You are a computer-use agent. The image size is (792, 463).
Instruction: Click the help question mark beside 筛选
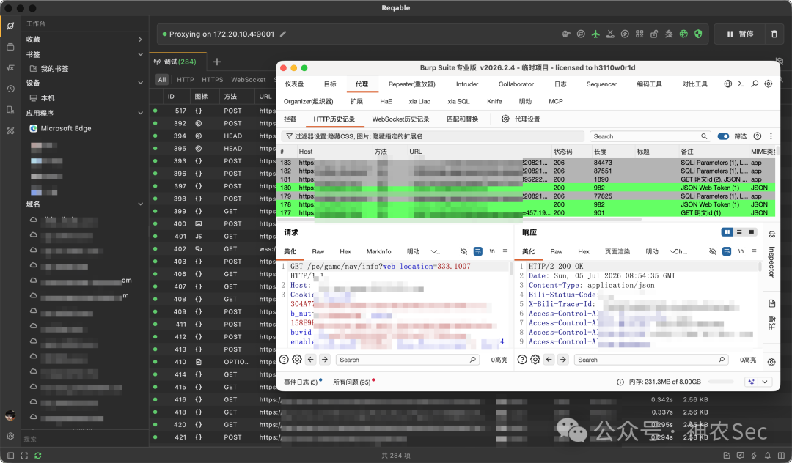click(757, 136)
